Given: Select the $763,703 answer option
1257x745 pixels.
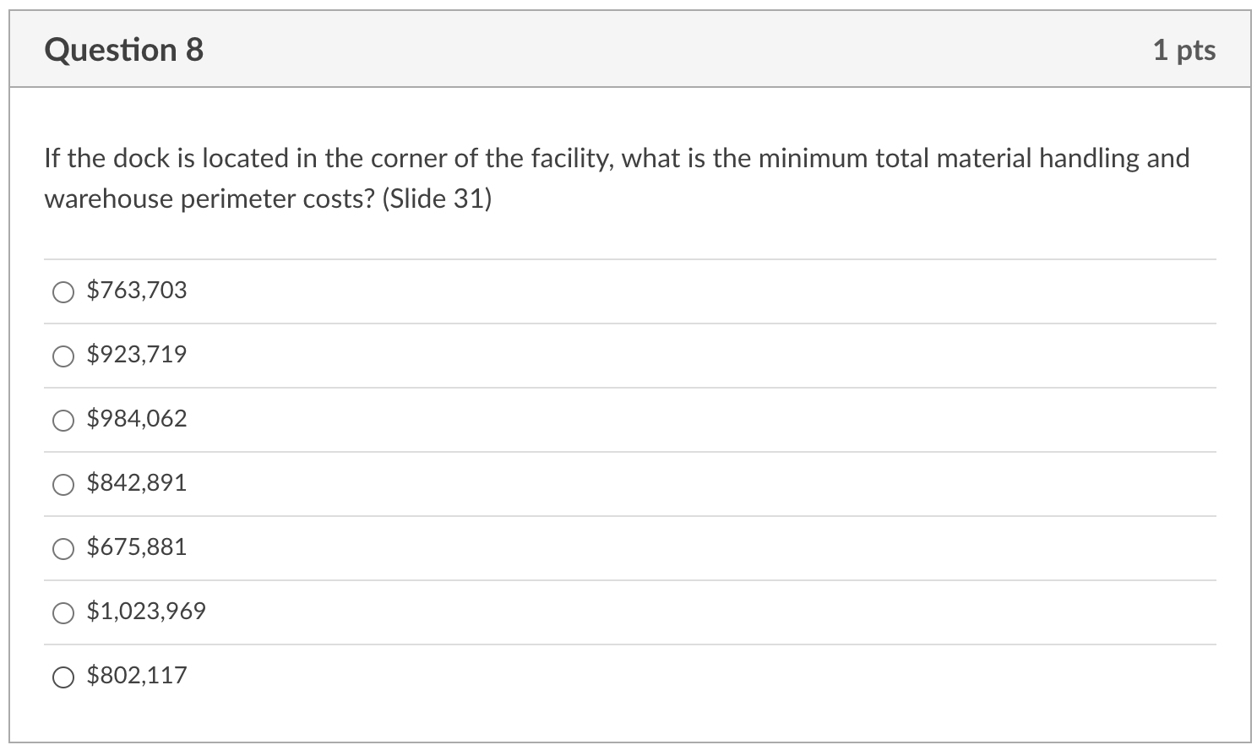Looking at the screenshot, I should [x=63, y=292].
